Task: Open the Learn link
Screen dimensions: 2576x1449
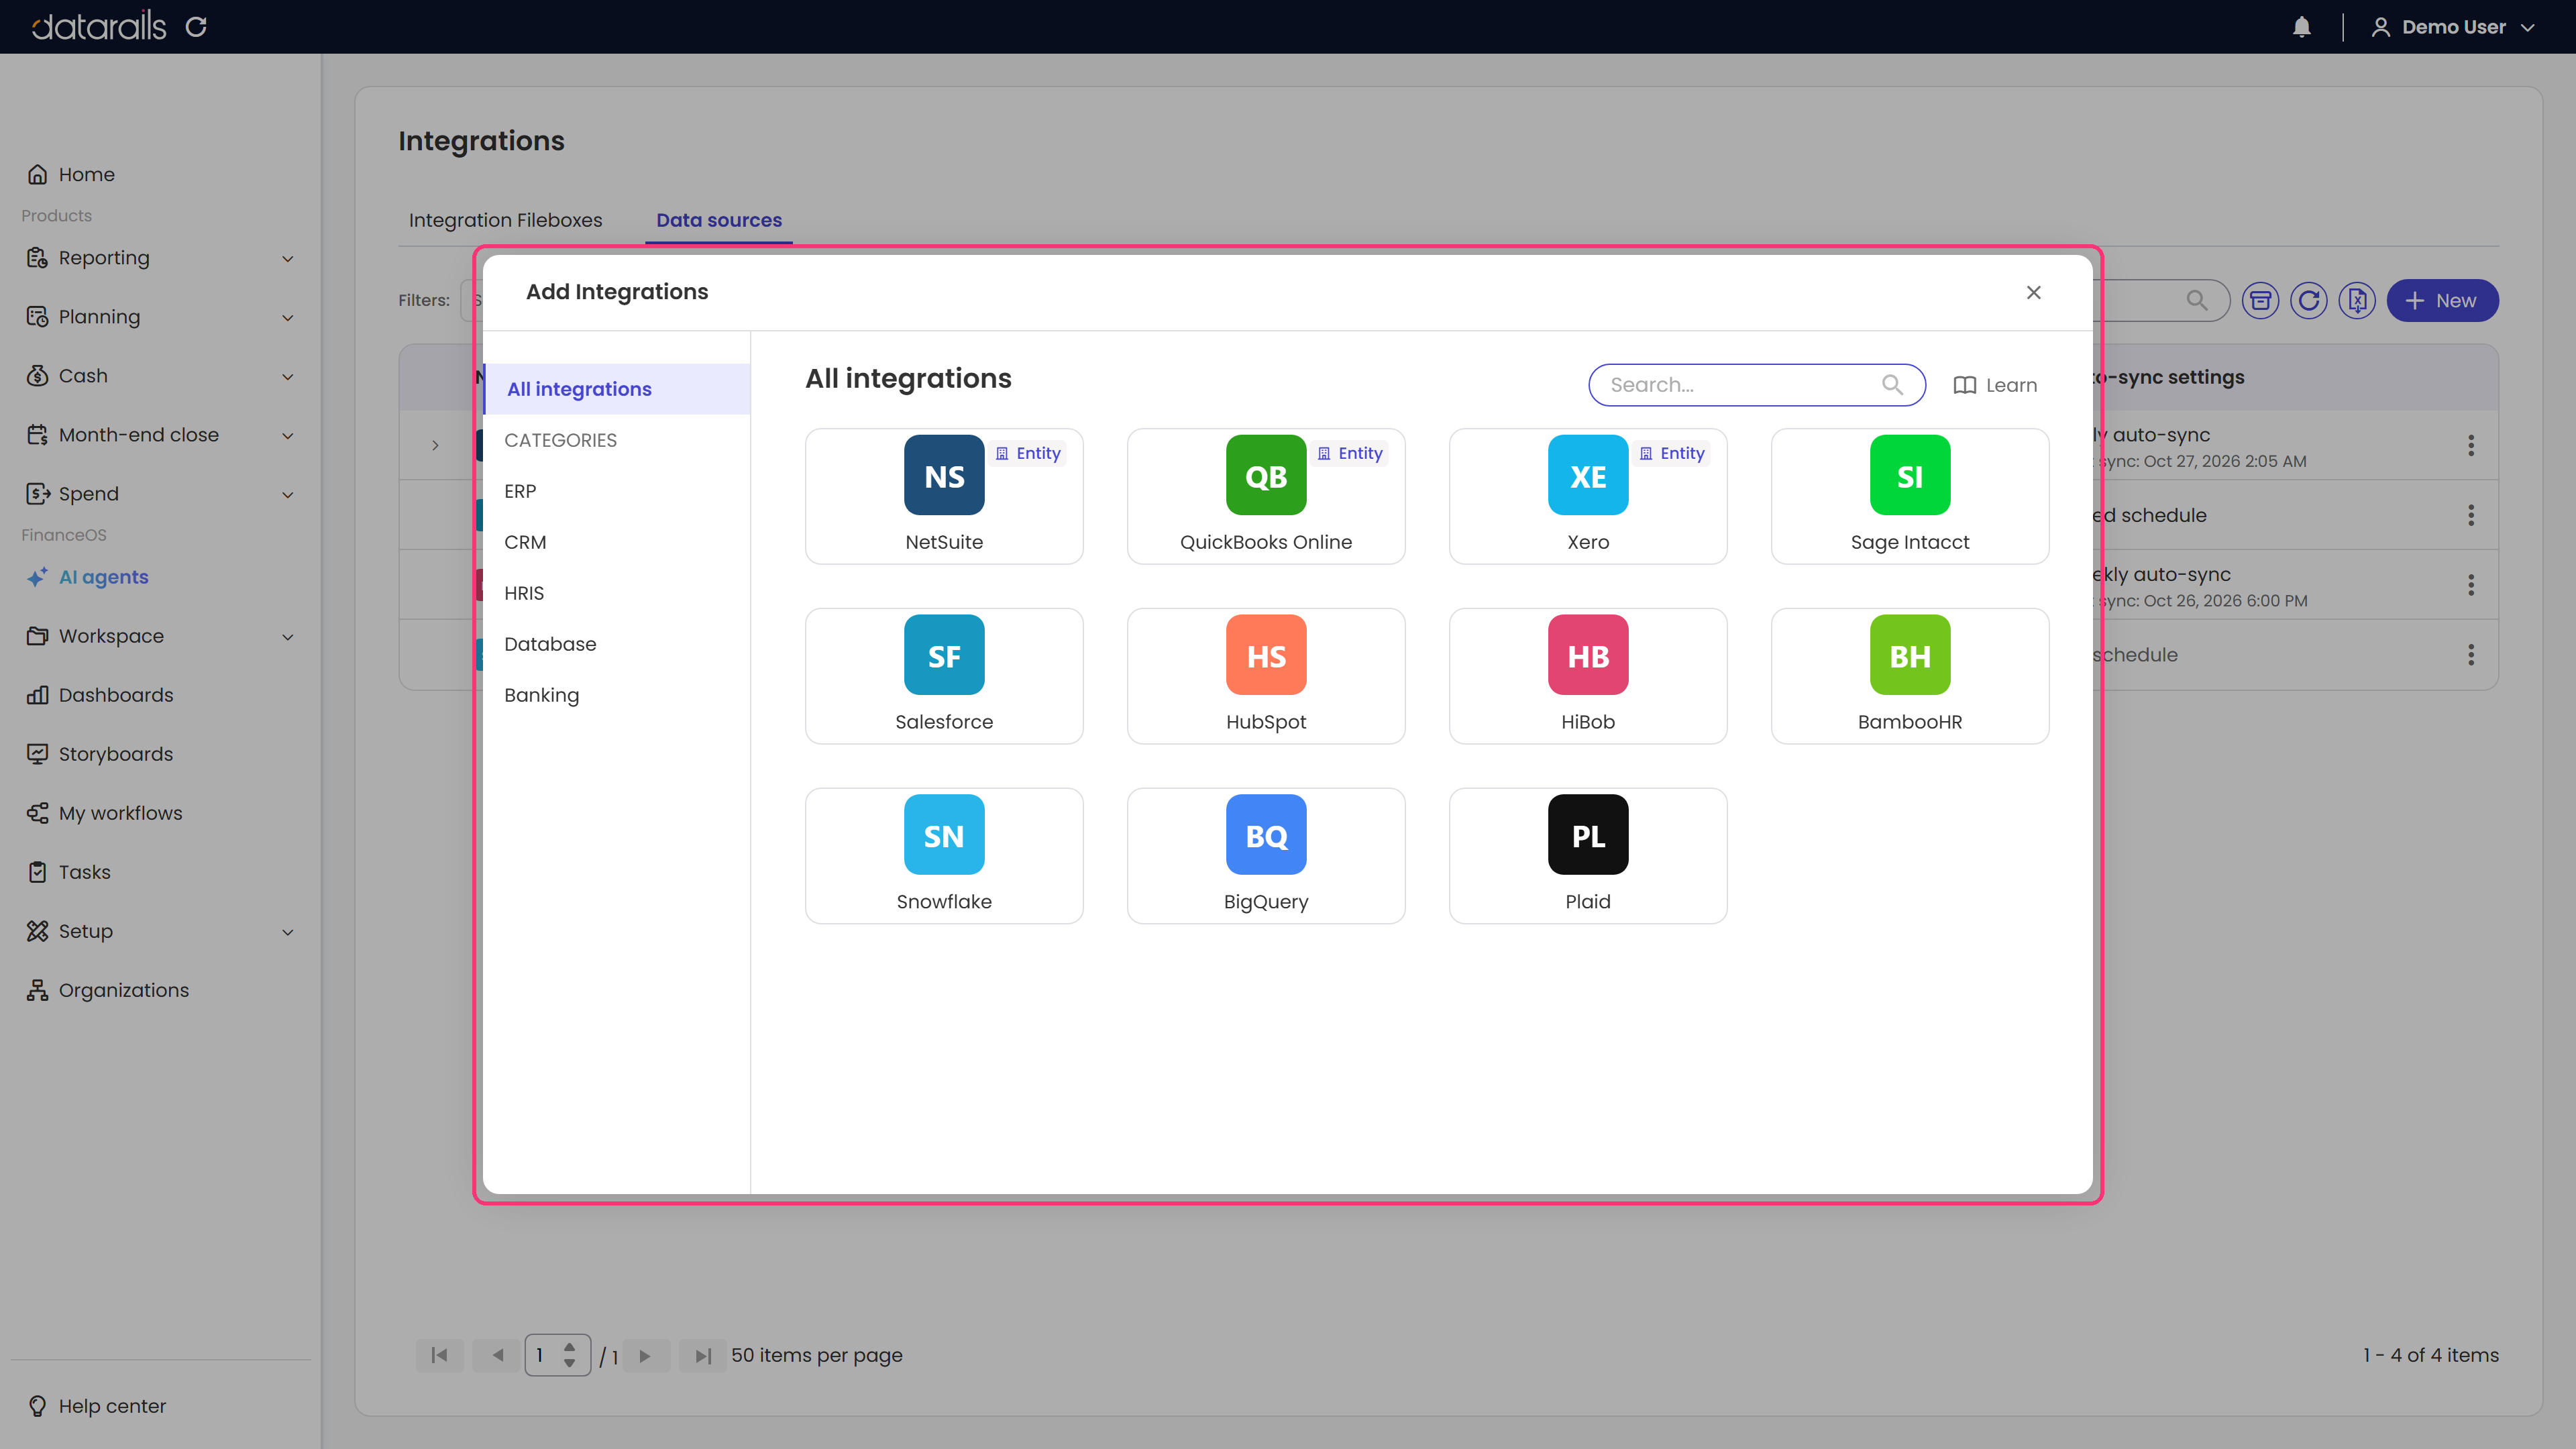Action: (x=1995, y=385)
